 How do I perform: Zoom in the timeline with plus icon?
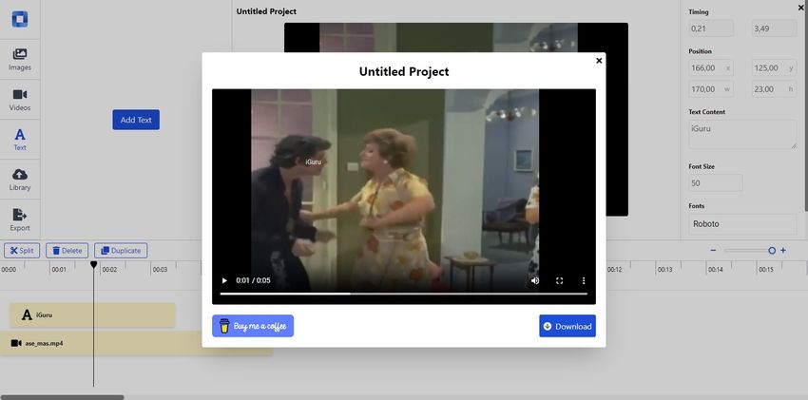point(783,250)
